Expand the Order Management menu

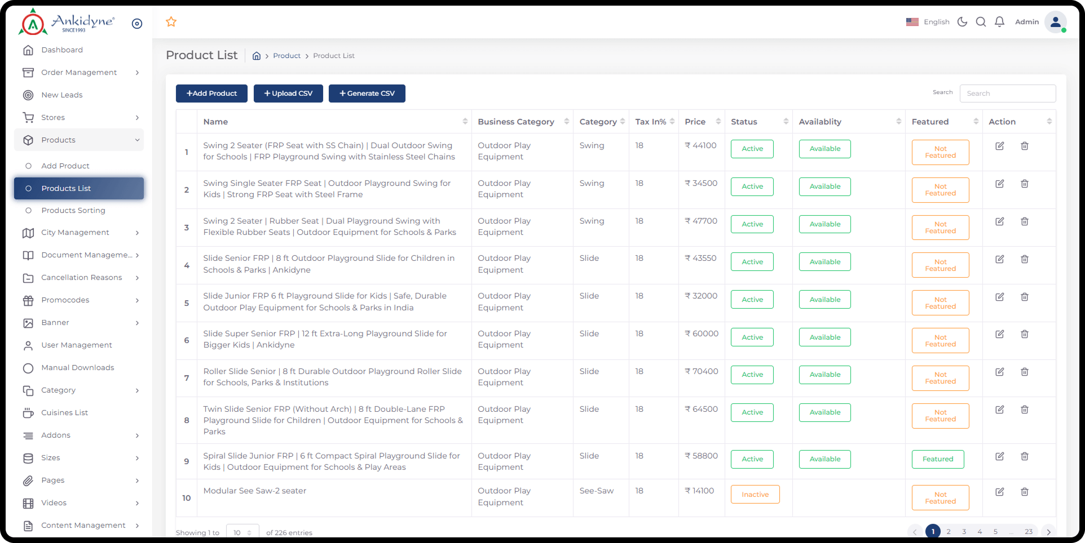pyautogui.click(x=79, y=73)
